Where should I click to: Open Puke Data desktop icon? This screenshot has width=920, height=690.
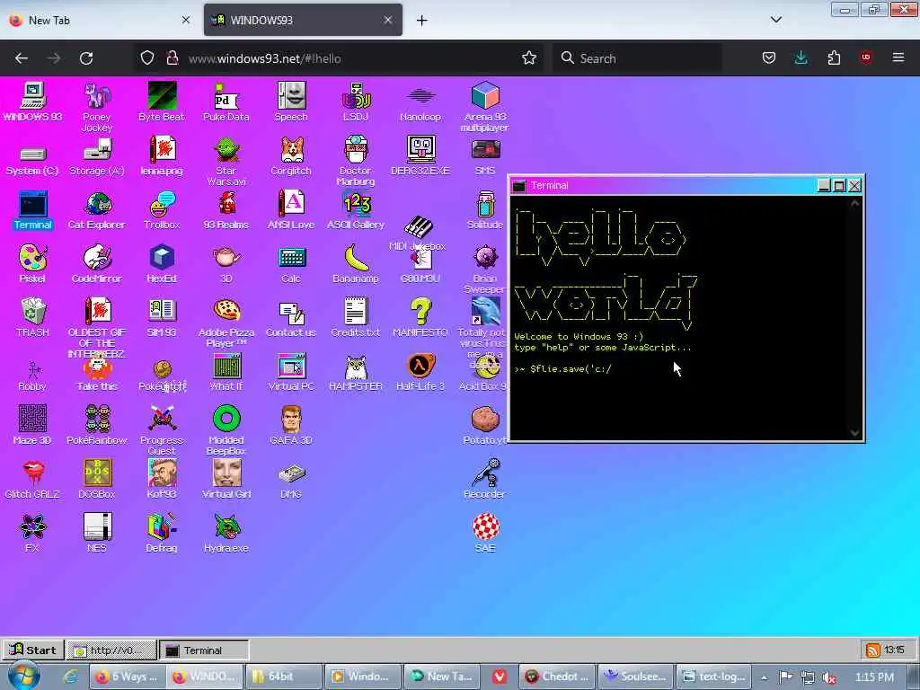pyautogui.click(x=226, y=102)
